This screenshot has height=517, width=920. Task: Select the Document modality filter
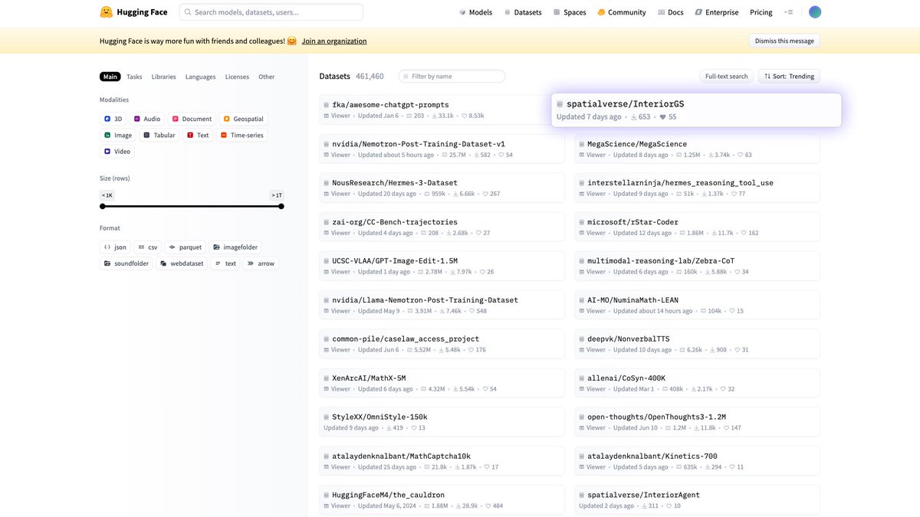[x=192, y=119]
